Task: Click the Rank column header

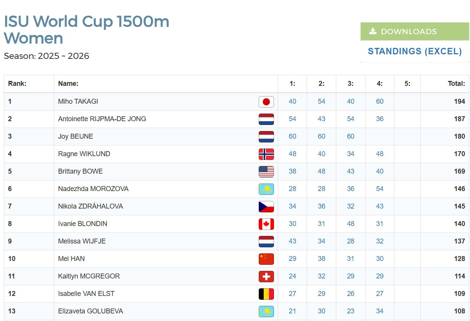Action: [x=17, y=84]
